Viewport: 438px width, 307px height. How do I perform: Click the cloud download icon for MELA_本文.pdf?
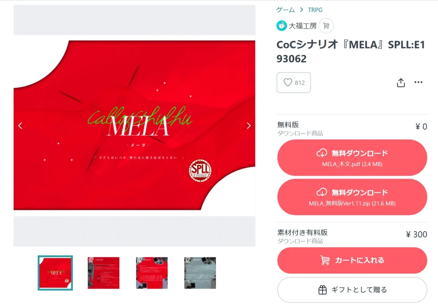[x=322, y=153]
